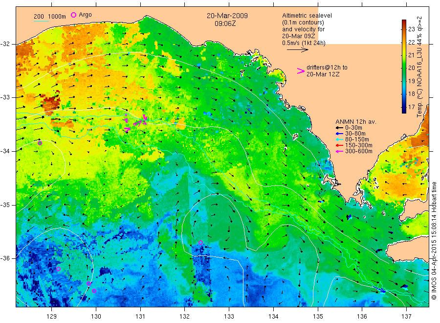Click the '80-150m' depth label
440x323 pixels.
(357, 139)
